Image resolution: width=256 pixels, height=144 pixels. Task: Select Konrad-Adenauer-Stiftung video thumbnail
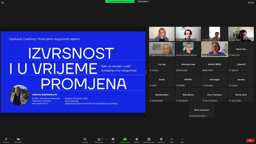pyautogui.click(x=188, y=49)
